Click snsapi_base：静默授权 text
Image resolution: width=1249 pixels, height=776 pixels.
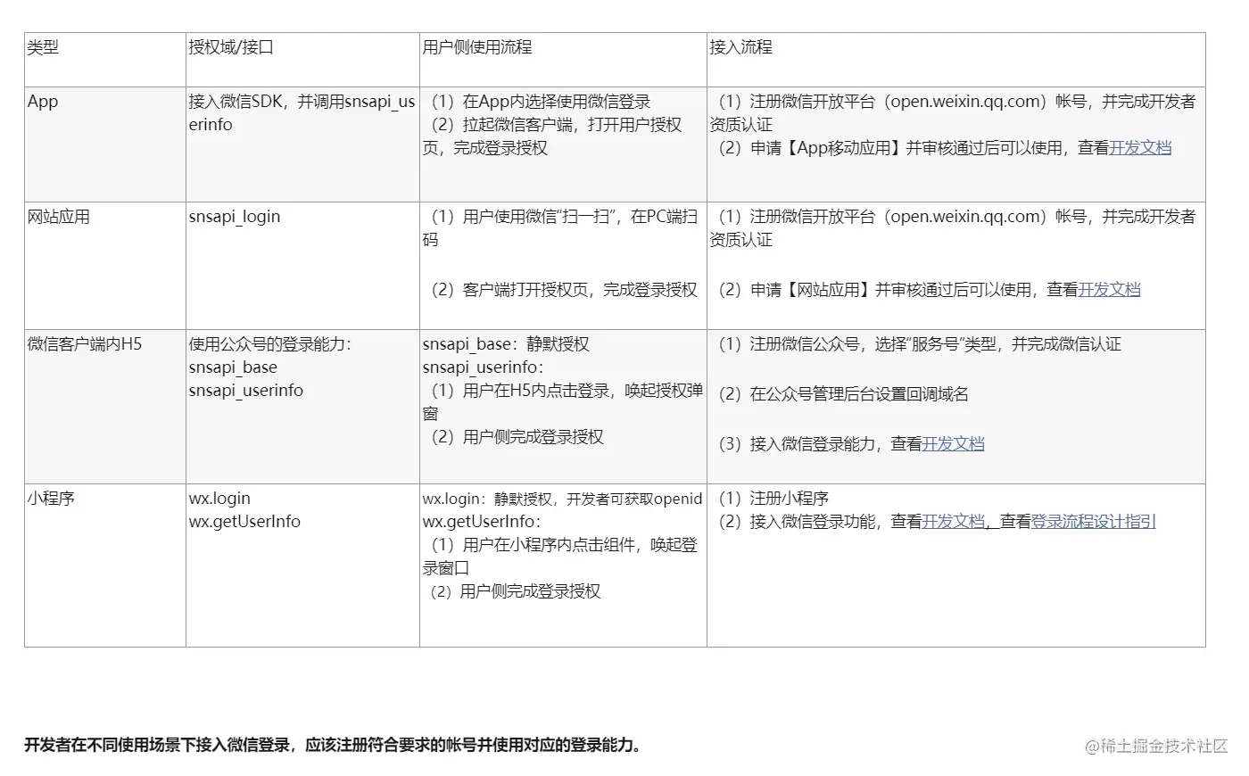506,344
